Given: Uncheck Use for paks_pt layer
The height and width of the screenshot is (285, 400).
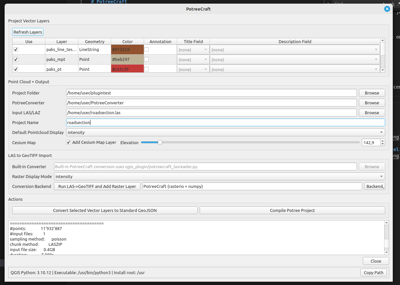Looking at the screenshot, I should click(x=16, y=69).
